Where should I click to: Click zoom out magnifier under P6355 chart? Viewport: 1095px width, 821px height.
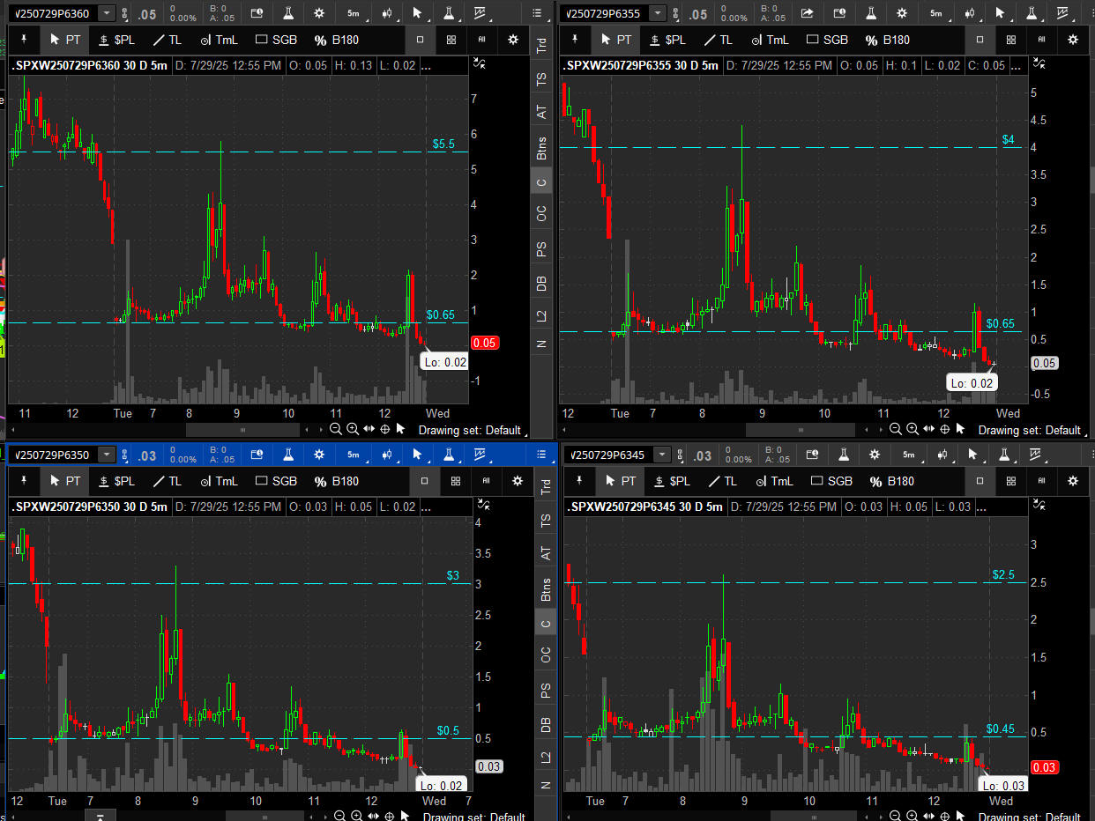click(895, 429)
